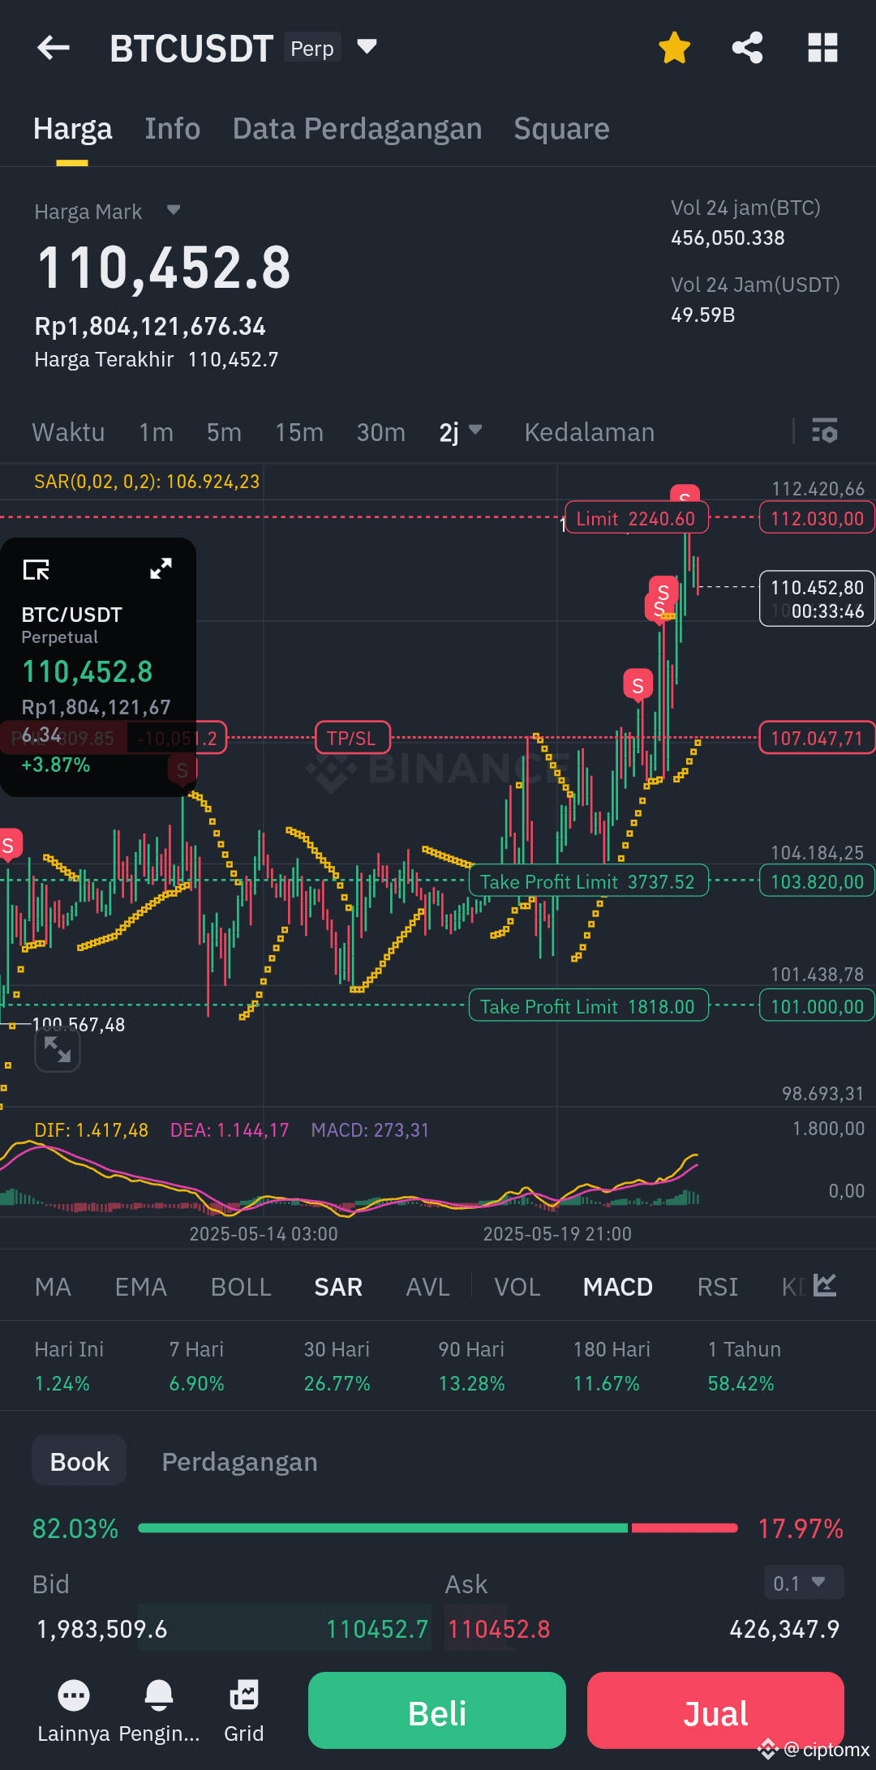Viewport: 876px width, 1770px height.
Task: Tap the back arrow icon
Action: (x=54, y=48)
